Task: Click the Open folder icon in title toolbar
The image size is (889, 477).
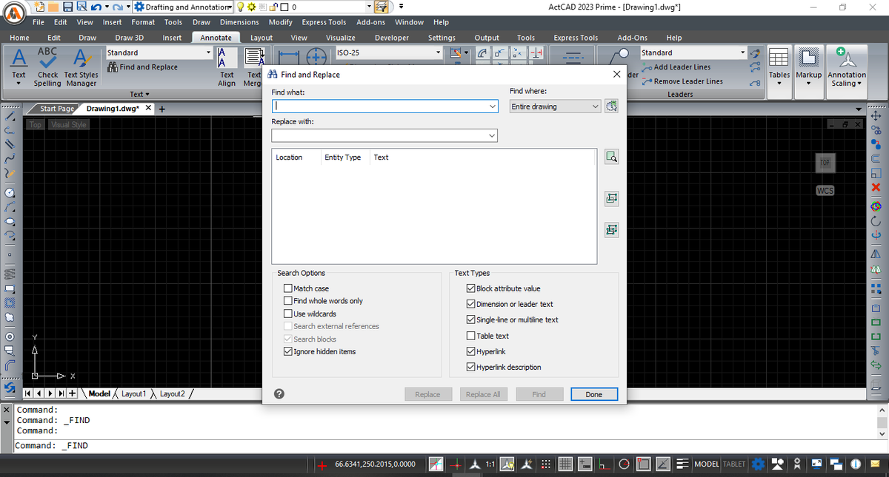Action: [53, 7]
